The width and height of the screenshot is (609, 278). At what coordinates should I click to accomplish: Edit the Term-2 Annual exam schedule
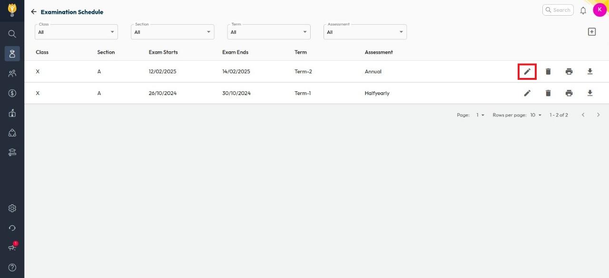pos(527,72)
